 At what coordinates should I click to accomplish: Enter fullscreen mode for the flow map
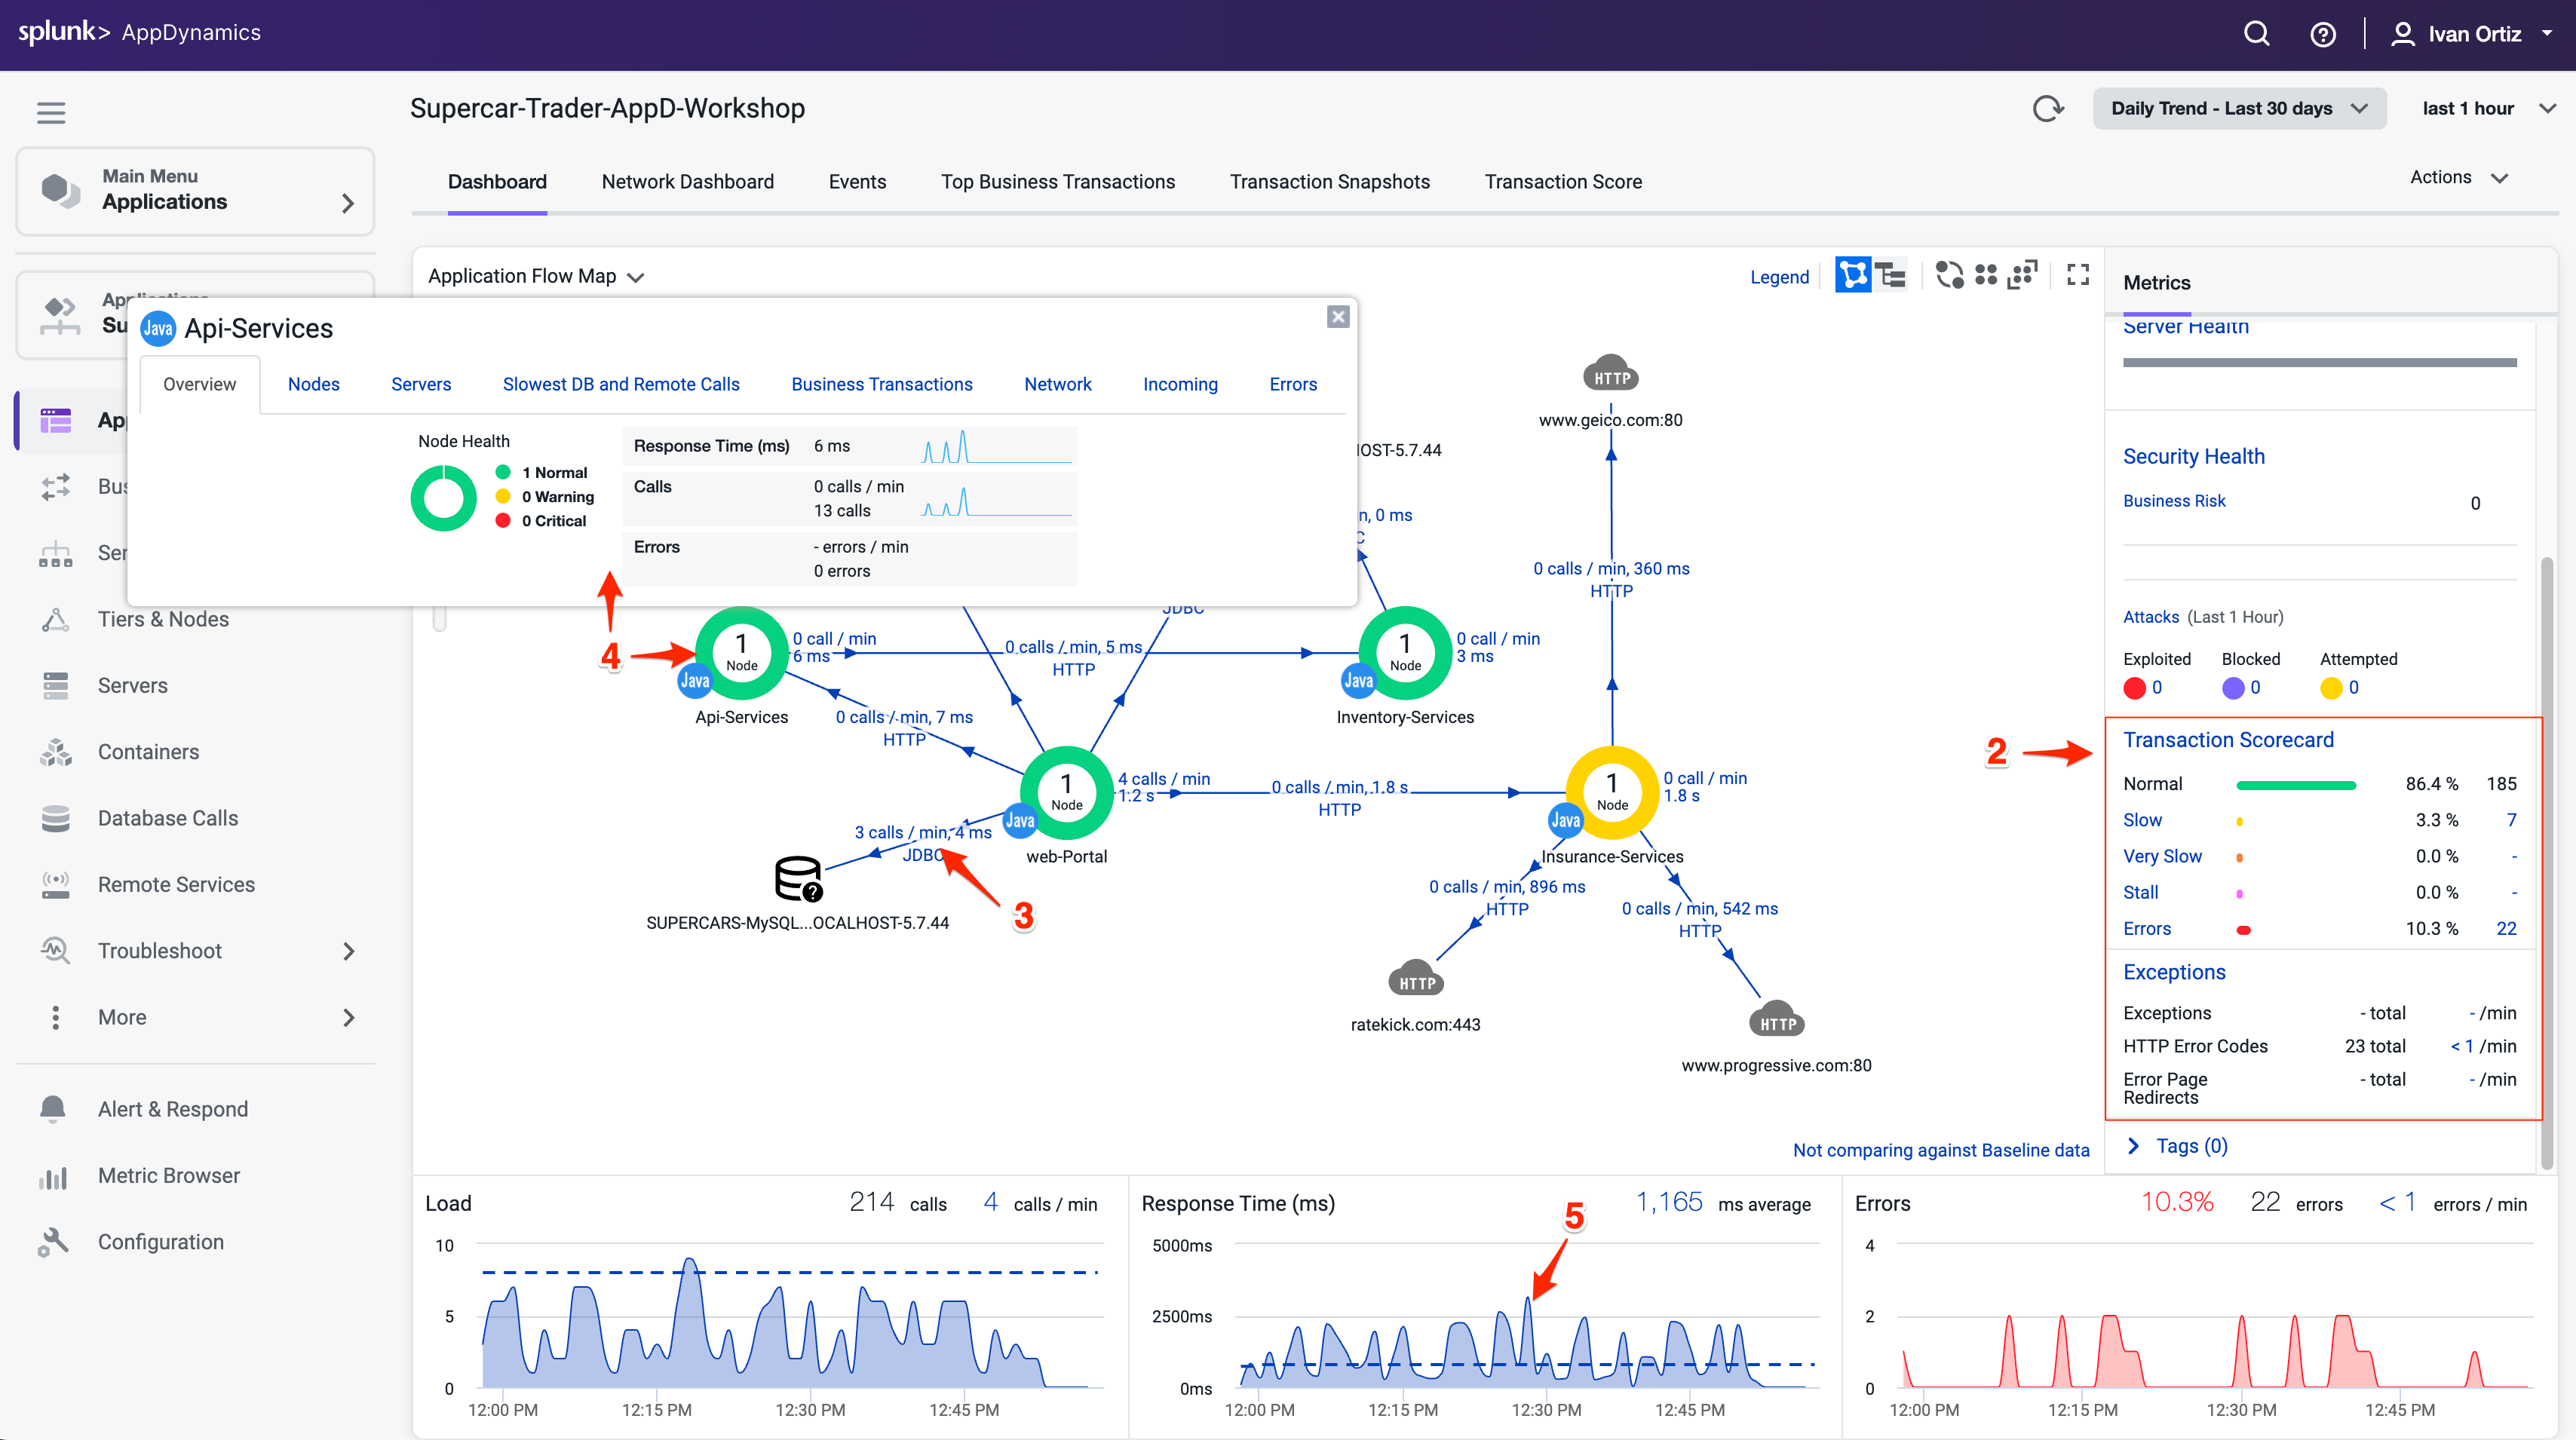[x=2078, y=275]
